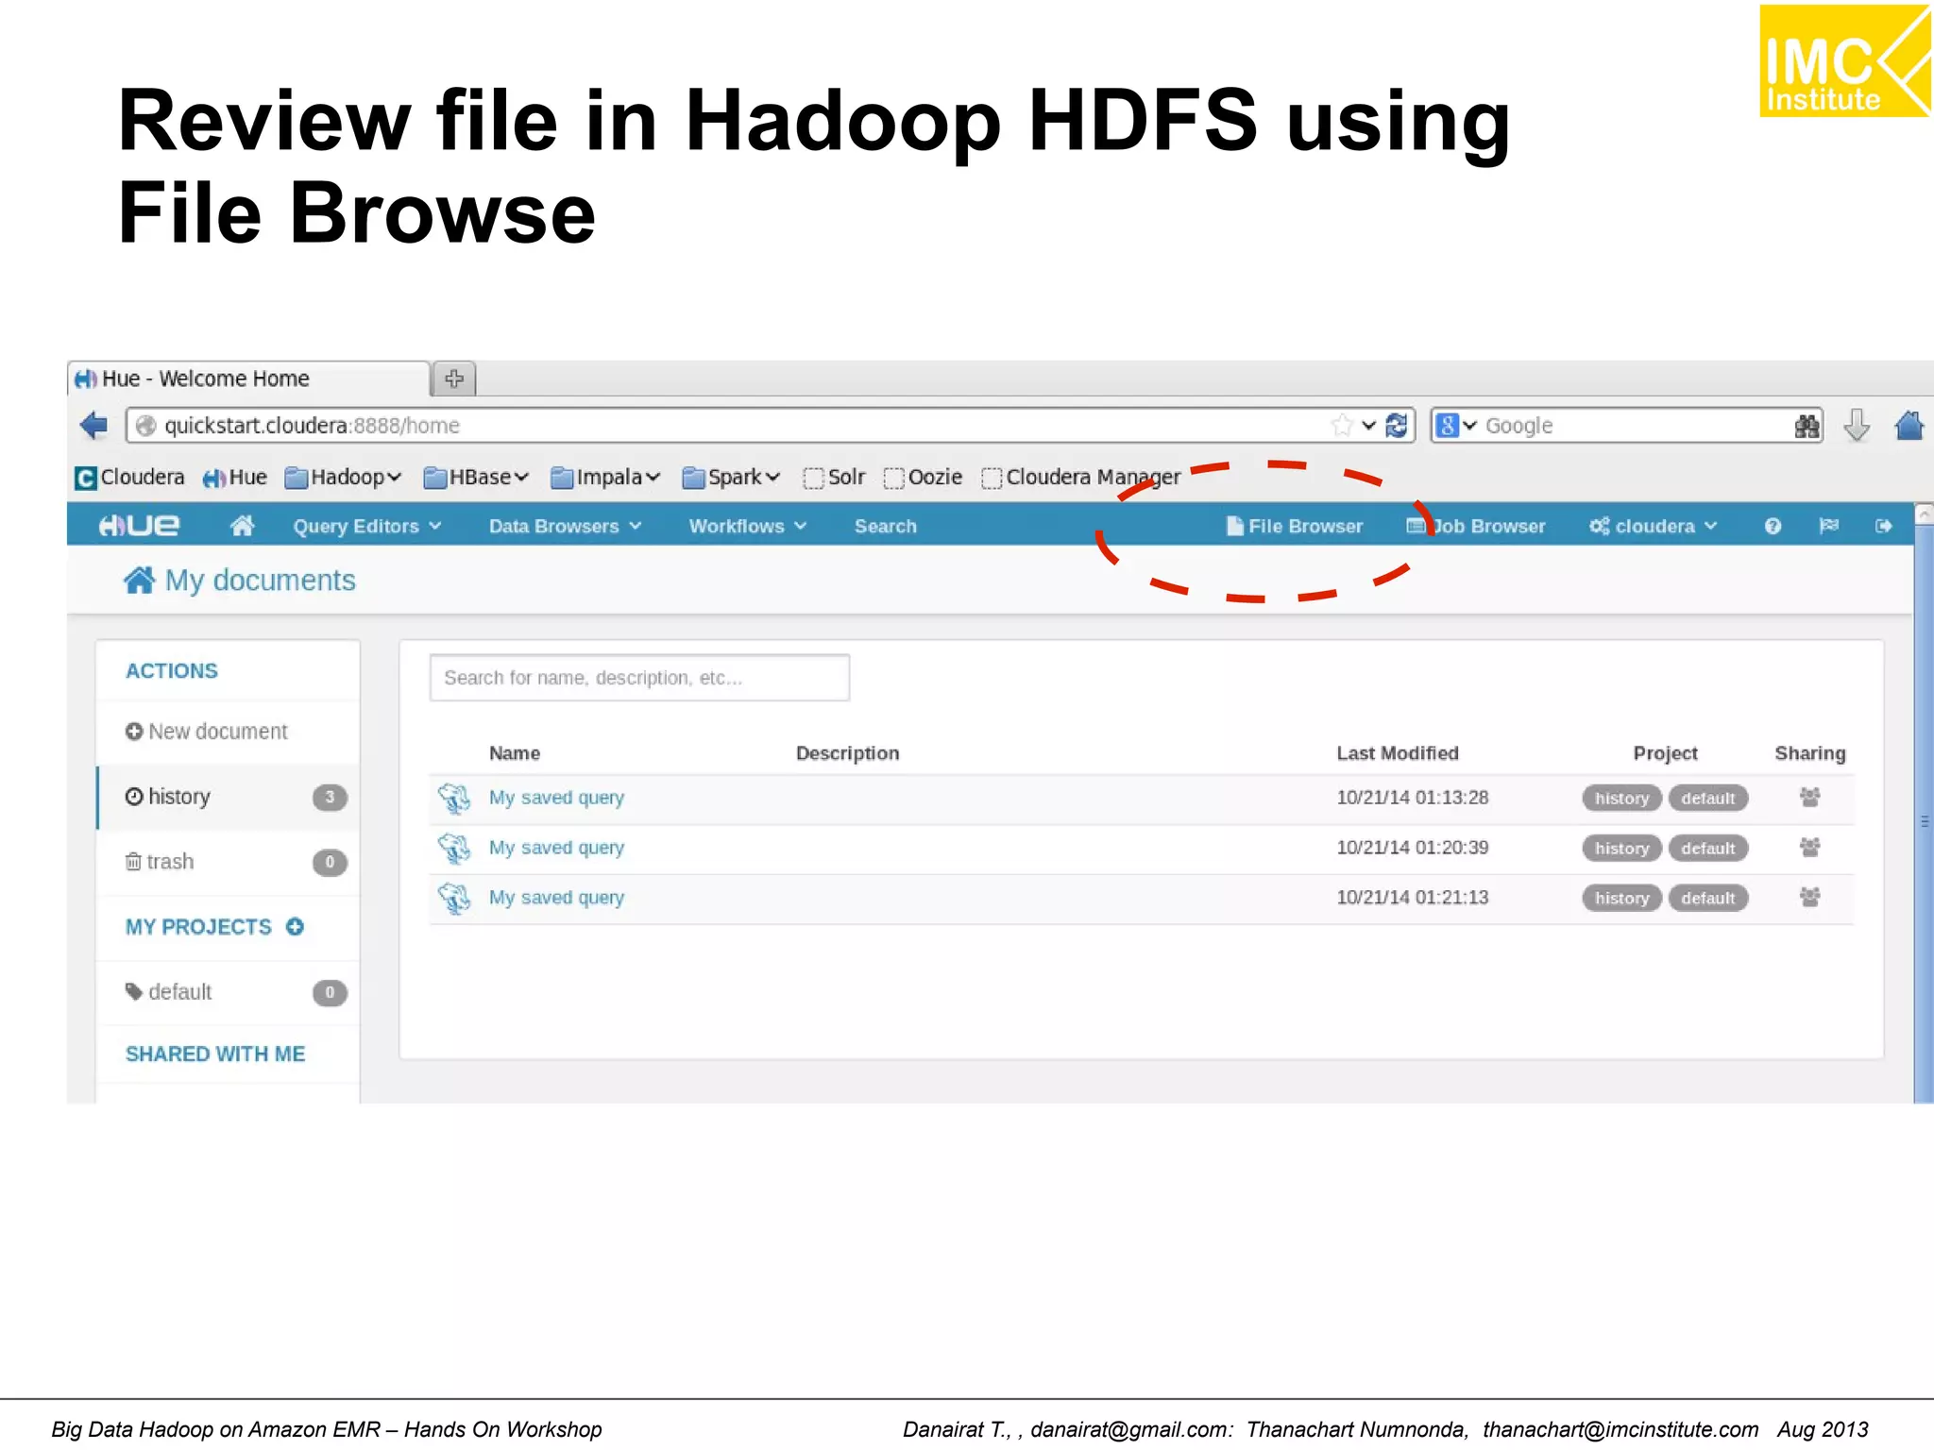Viewport: 1934px width, 1450px height.
Task: Click New document in Actions panel
Action: tap(207, 732)
